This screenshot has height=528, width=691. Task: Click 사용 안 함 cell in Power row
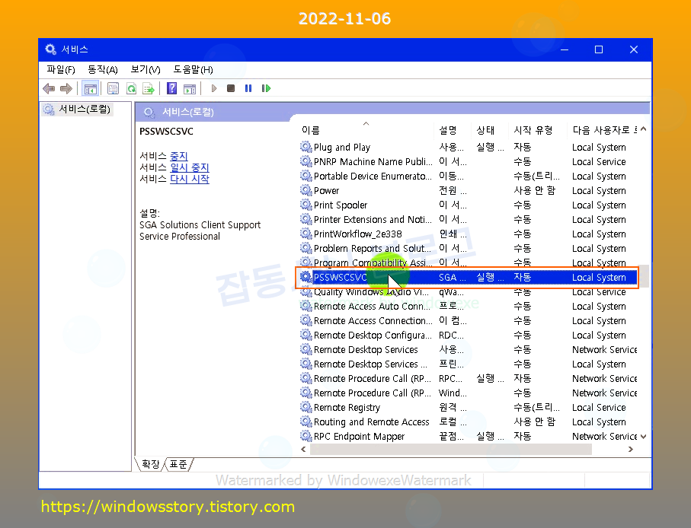(x=535, y=190)
